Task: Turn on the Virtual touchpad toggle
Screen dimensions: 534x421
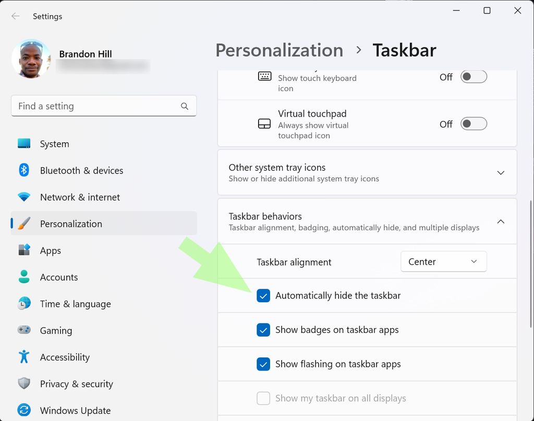Action: click(474, 123)
